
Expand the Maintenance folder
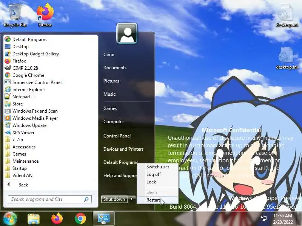tap(25, 161)
